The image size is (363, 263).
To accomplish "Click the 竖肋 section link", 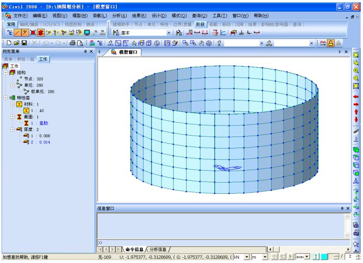I will point(44,123).
